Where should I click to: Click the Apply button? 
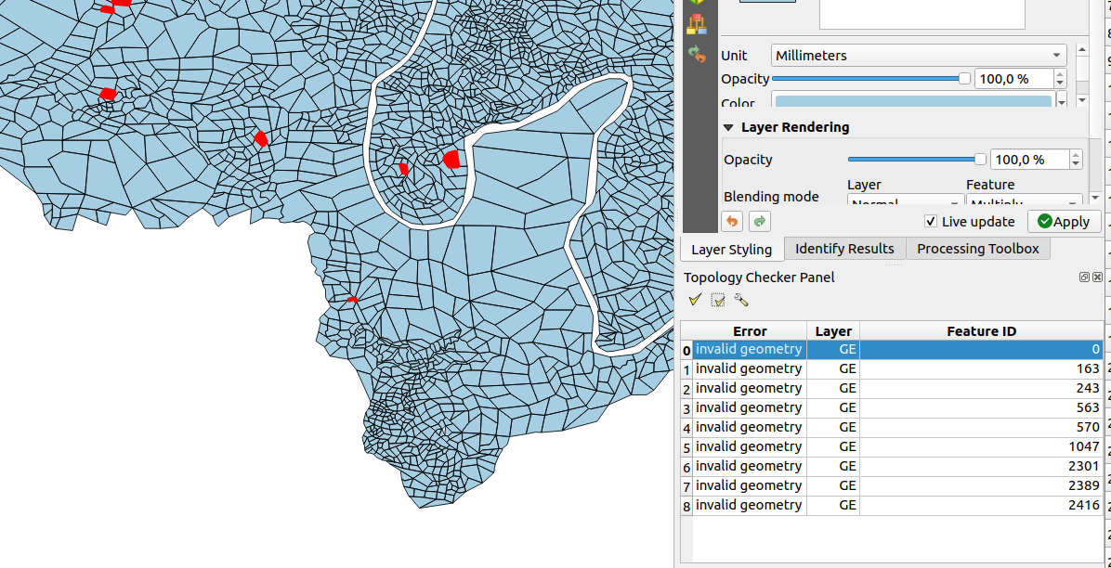coord(1064,222)
